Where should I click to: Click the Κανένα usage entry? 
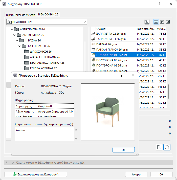coord(20,130)
